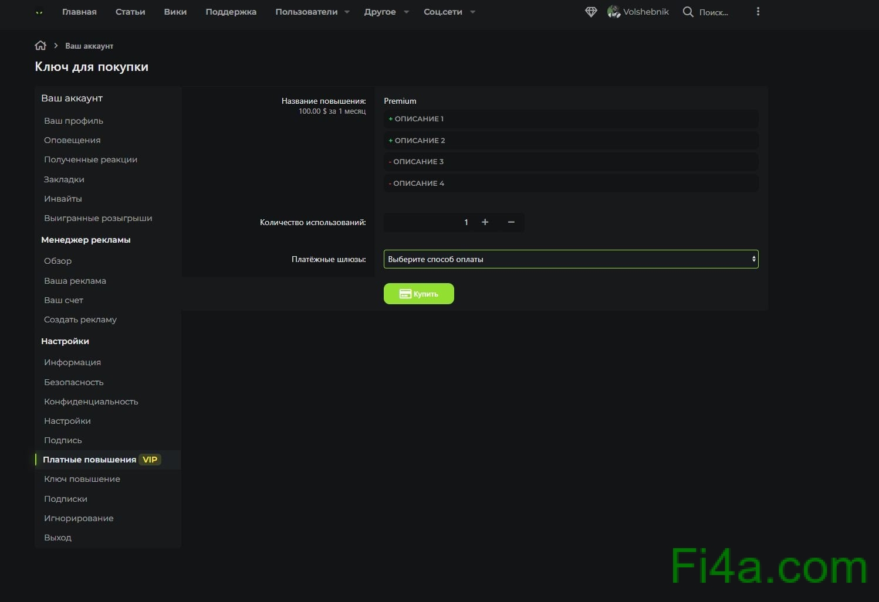
Task: Click the home icon in breadcrumb
Action: click(x=40, y=46)
